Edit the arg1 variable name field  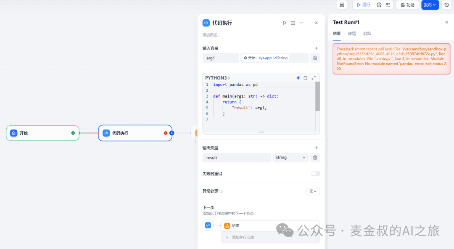click(221, 58)
